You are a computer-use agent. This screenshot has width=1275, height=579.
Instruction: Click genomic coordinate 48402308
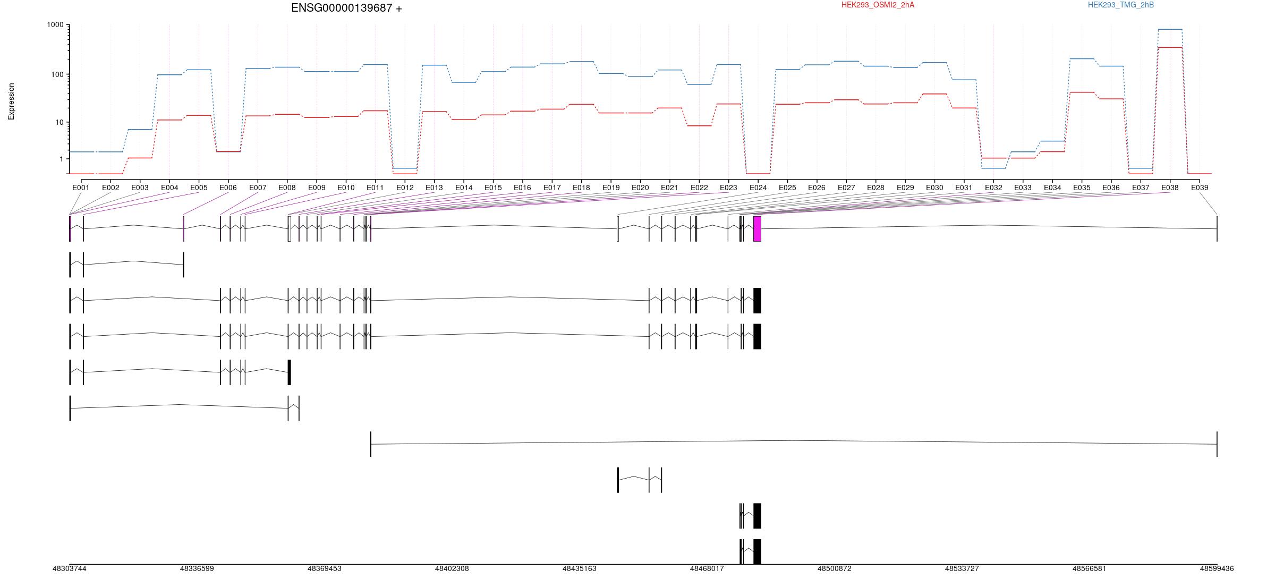coord(452,568)
